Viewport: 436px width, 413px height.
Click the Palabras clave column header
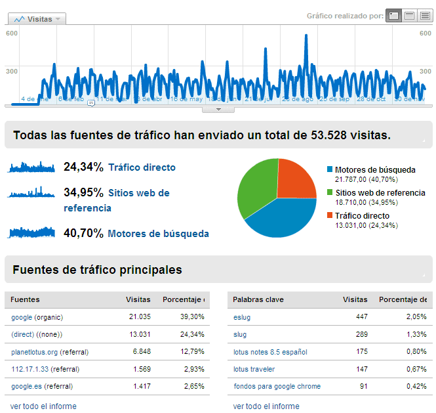[258, 299]
